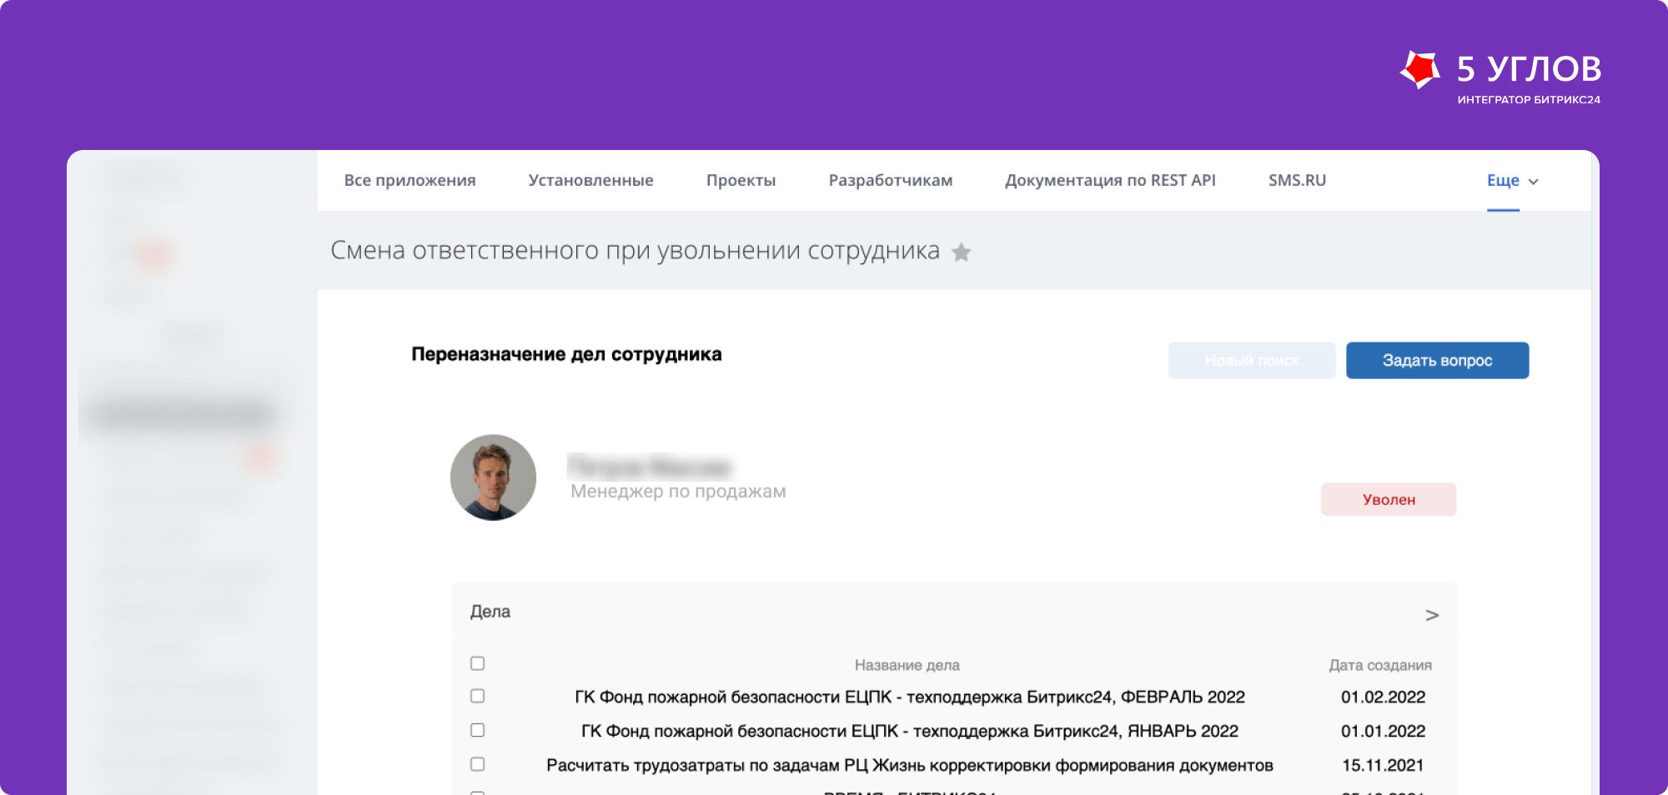Open the 'Разработчикам' tab

tap(890, 180)
